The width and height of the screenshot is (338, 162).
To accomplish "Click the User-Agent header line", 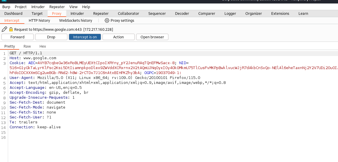I will pyautogui.click(x=105, y=78).
